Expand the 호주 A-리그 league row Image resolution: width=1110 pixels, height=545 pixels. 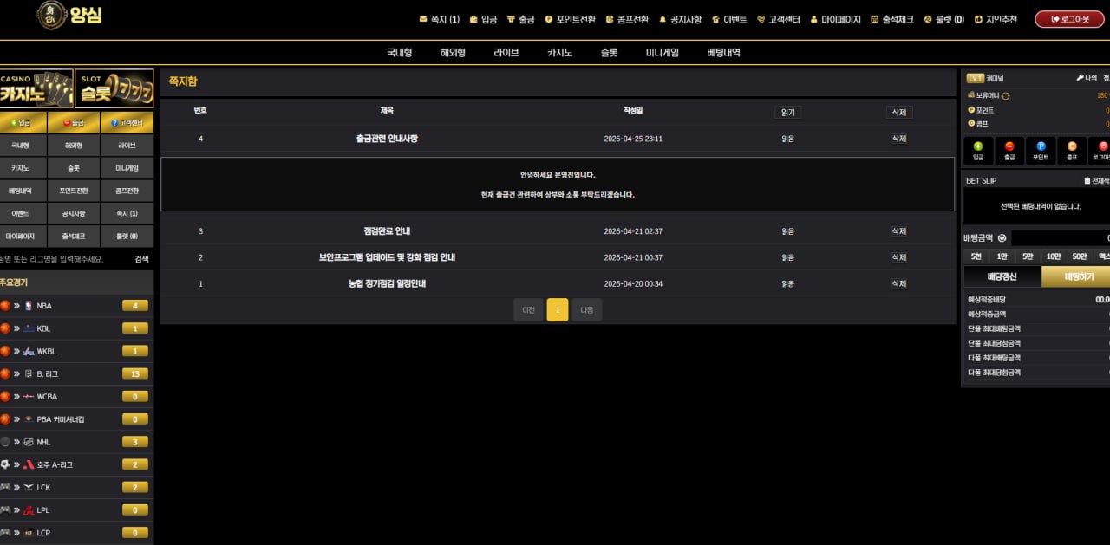pos(55,464)
